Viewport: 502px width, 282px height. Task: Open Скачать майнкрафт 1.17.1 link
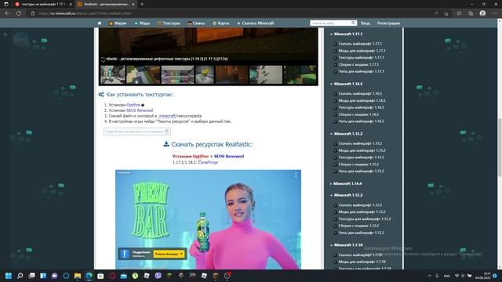[360, 44]
